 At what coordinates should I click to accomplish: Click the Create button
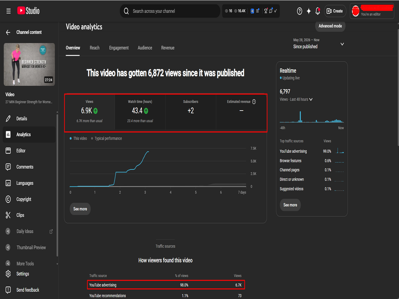[x=335, y=11]
